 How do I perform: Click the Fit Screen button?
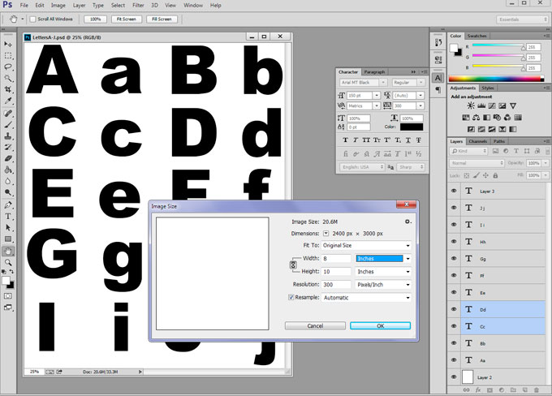[x=127, y=19]
